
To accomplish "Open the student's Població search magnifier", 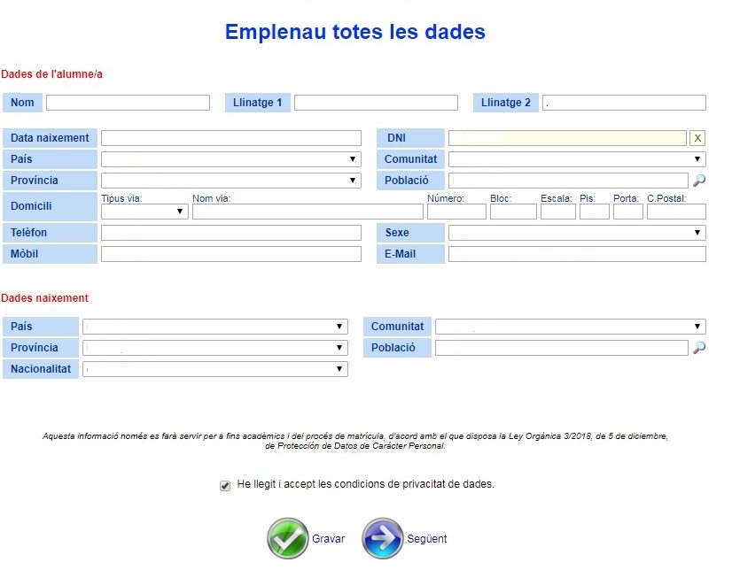I will 699,181.
